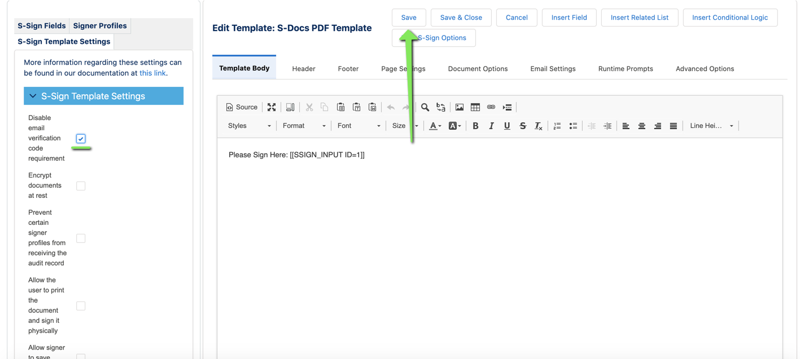Open the Runtime Prompts tab
This screenshot has width=800, height=359.
(626, 69)
